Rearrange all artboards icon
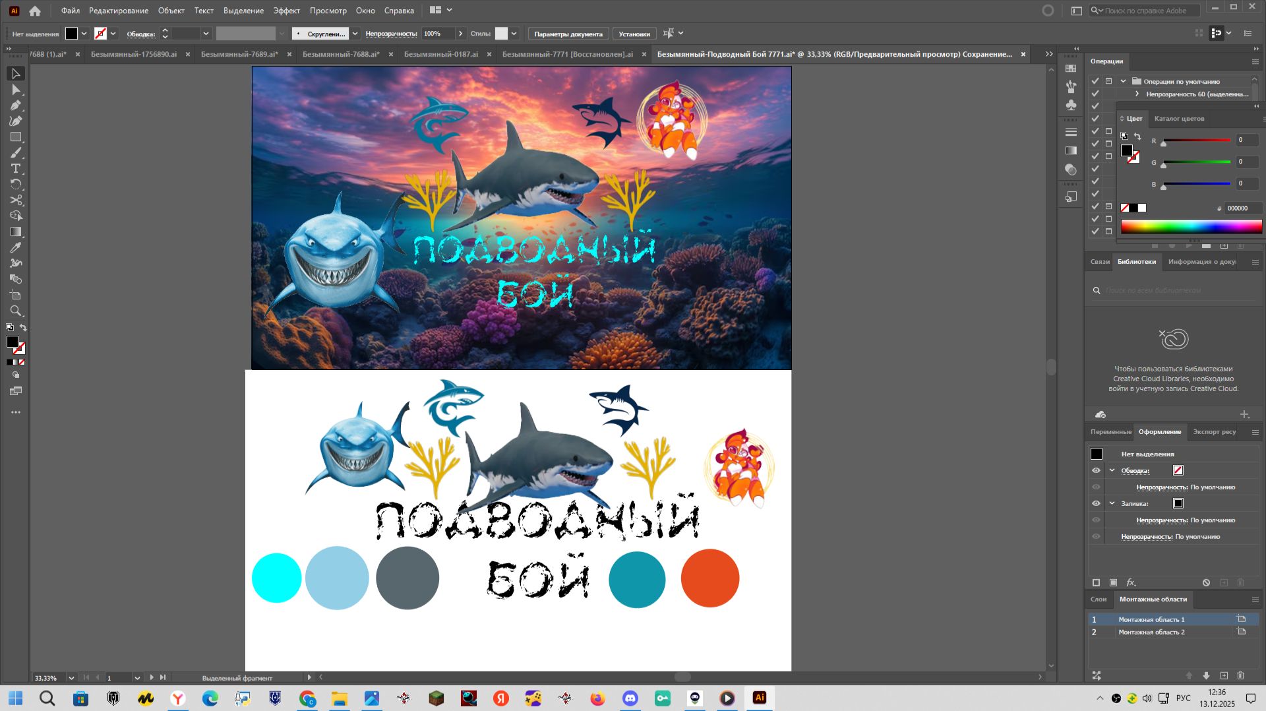The image size is (1266, 711). pos(1097,676)
